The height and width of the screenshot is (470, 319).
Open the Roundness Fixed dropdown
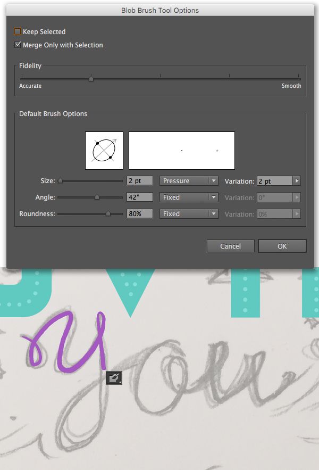click(189, 214)
